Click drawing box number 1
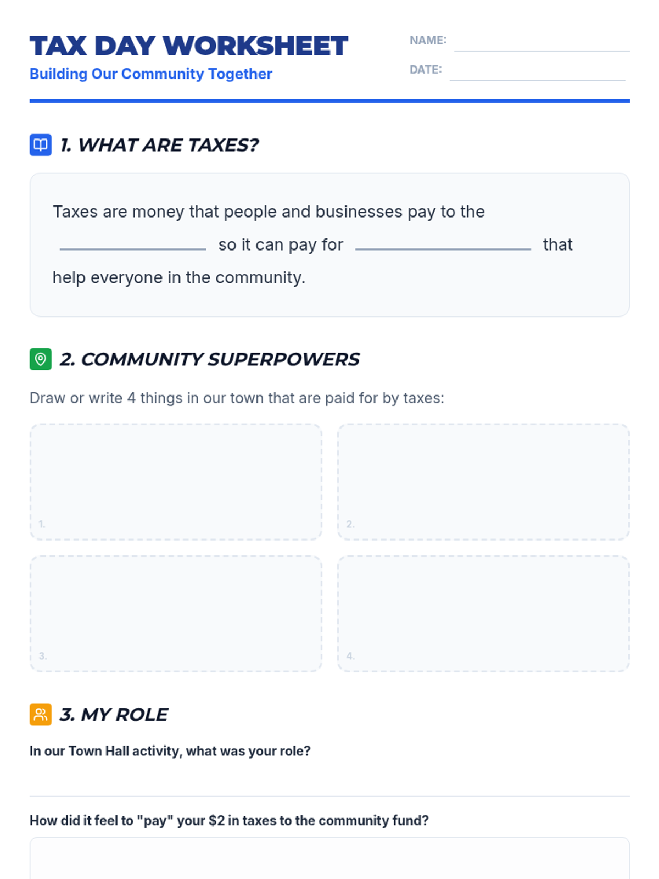Viewport: 659px width, 879px height. tap(176, 481)
